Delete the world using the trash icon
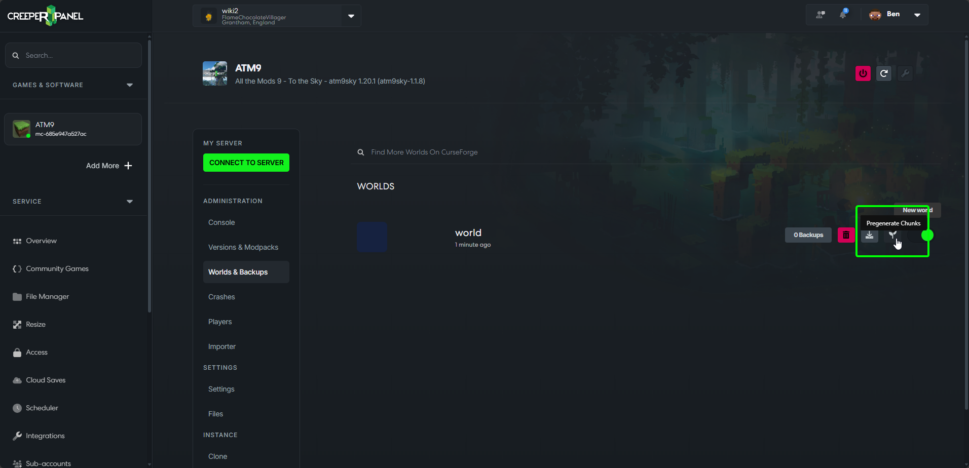Image resolution: width=969 pixels, height=468 pixels. [845, 235]
